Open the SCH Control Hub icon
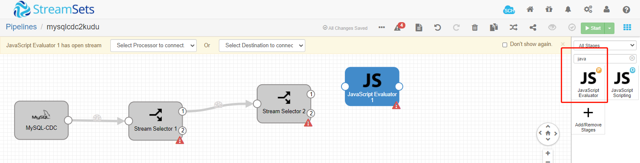 pyautogui.click(x=509, y=10)
